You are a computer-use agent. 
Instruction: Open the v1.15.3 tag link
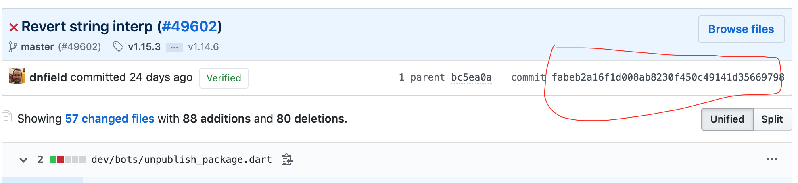tap(144, 47)
